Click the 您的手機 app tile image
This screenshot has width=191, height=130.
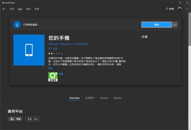point(29,50)
